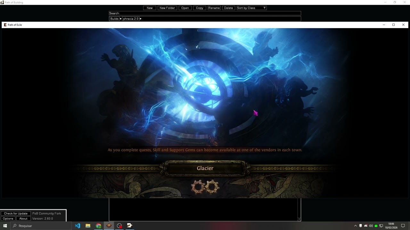Click the build list scrollbar down arrow
410x230 pixels.
pos(299,219)
